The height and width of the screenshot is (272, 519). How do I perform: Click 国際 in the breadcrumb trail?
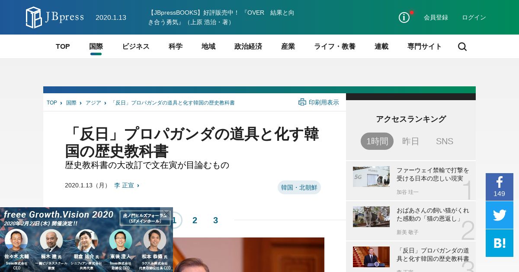click(71, 103)
